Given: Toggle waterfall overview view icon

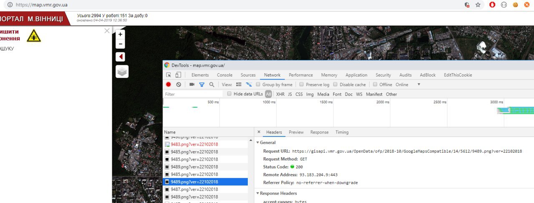Looking at the screenshot, I should 249,84.
